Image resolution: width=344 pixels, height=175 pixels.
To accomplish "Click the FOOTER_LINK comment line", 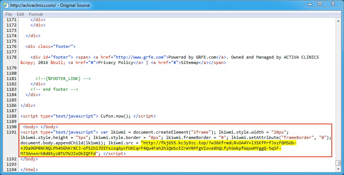I will (63, 79).
